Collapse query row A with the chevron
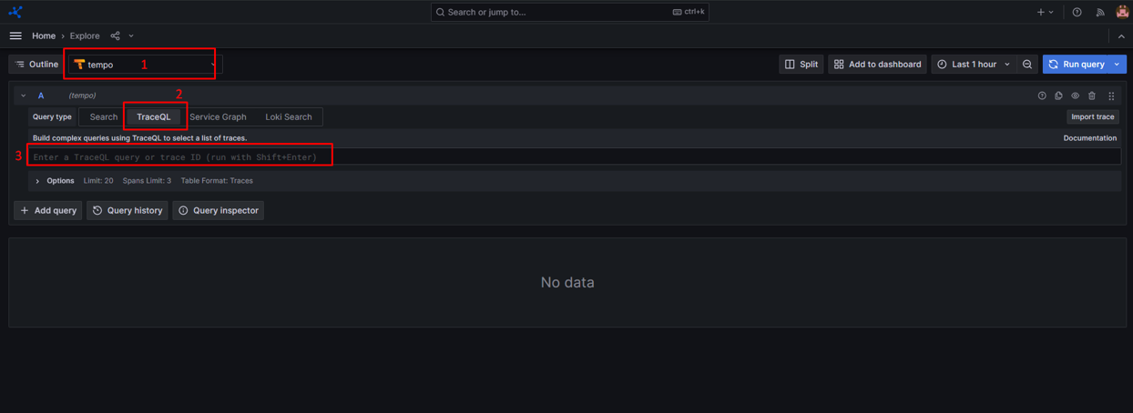Image resolution: width=1133 pixels, height=413 pixels. (24, 96)
